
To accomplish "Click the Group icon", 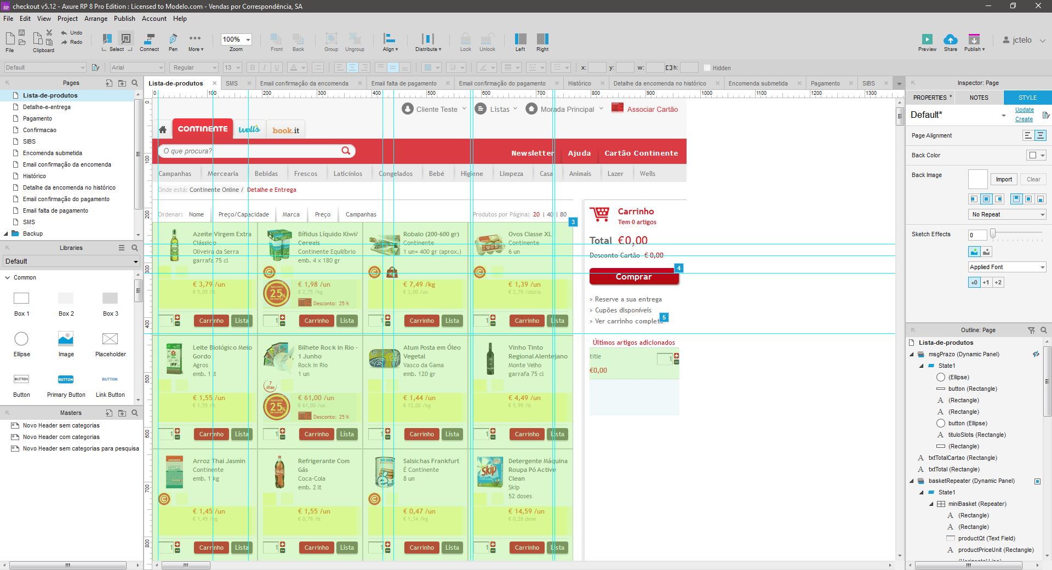I will [331, 42].
